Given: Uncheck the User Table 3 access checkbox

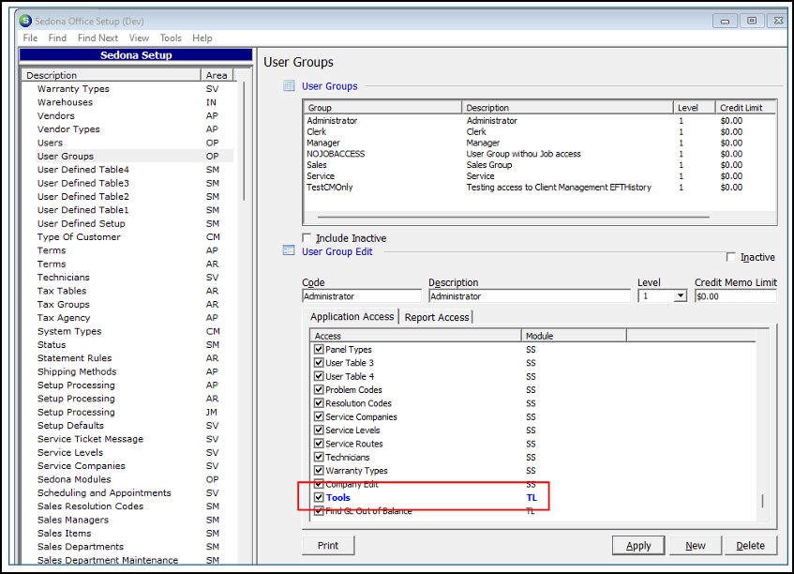Looking at the screenshot, I should pyautogui.click(x=319, y=363).
